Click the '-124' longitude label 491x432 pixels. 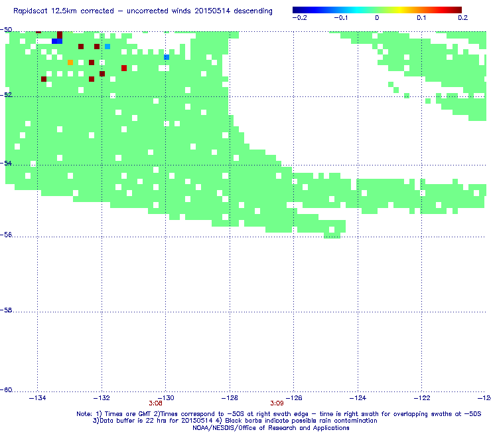tap(358, 398)
